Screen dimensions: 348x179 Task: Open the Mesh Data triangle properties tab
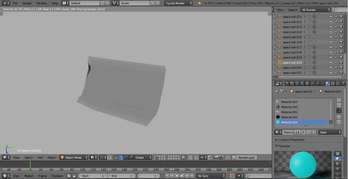[x=322, y=83]
